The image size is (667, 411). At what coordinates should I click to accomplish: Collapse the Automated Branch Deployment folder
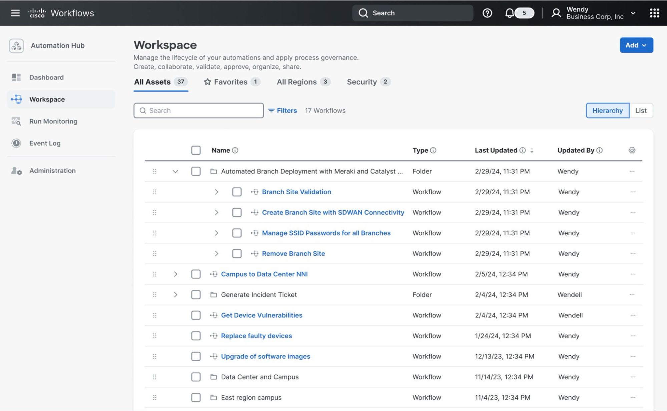(175, 171)
